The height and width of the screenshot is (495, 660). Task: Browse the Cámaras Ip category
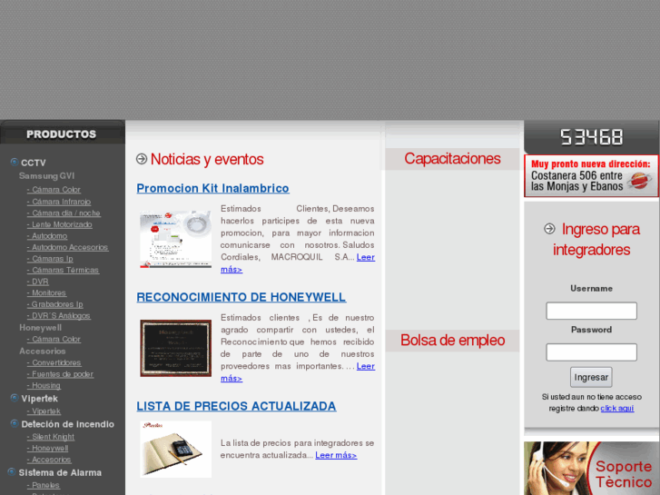[50, 259]
